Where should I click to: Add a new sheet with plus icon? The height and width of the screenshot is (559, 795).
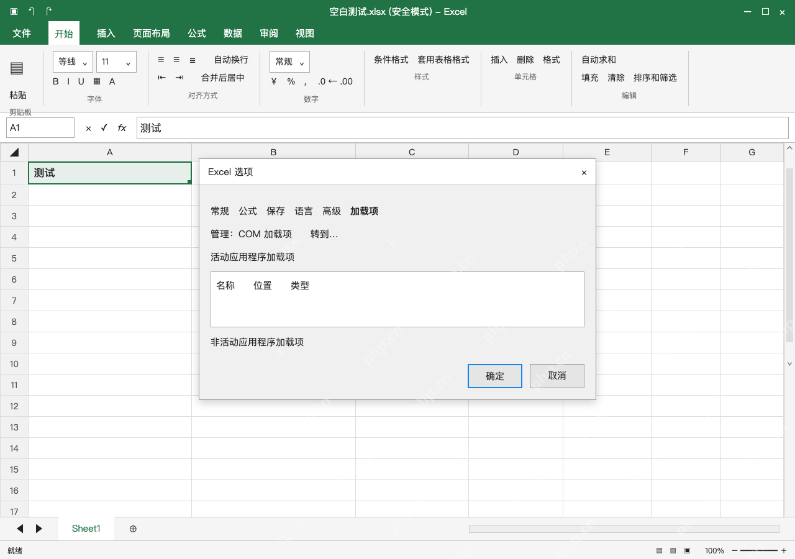tap(133, 529)
